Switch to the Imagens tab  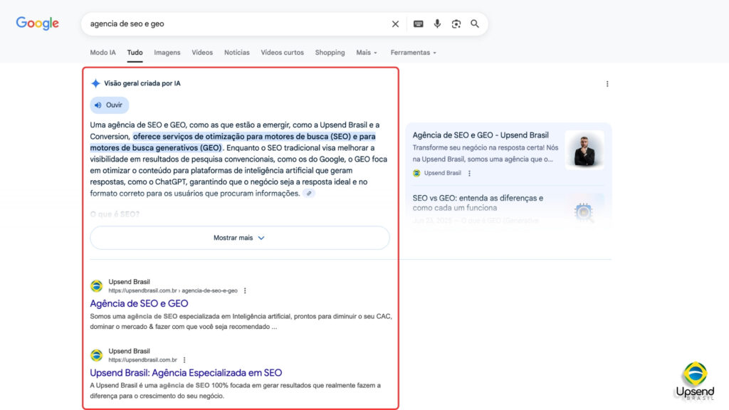tap(167, 53)
